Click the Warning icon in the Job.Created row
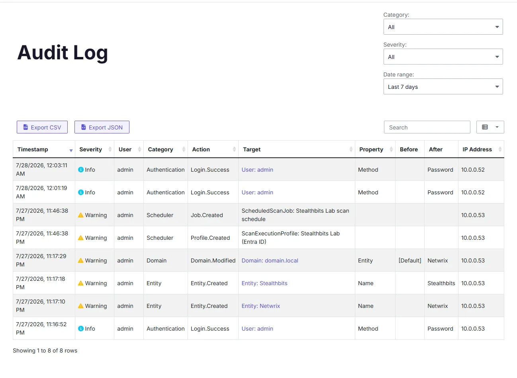517x378 pixels. click(x=81, y=215)
